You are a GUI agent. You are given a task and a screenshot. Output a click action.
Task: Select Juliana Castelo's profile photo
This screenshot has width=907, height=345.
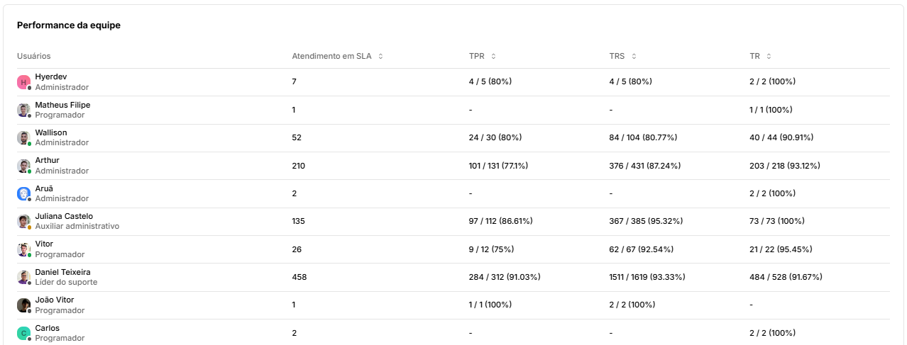coord(23,222)
